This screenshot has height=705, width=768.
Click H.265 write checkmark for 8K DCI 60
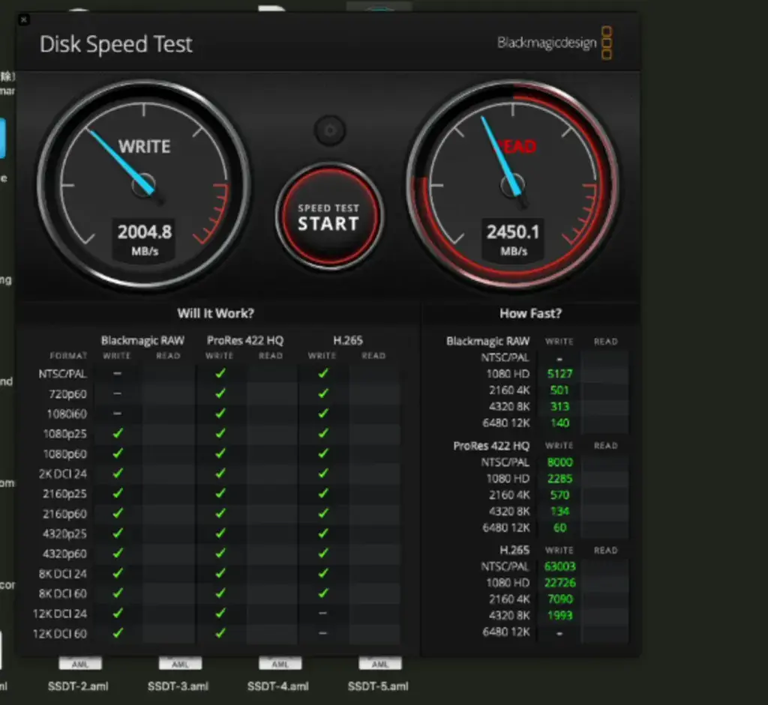(x=323, y=593)
